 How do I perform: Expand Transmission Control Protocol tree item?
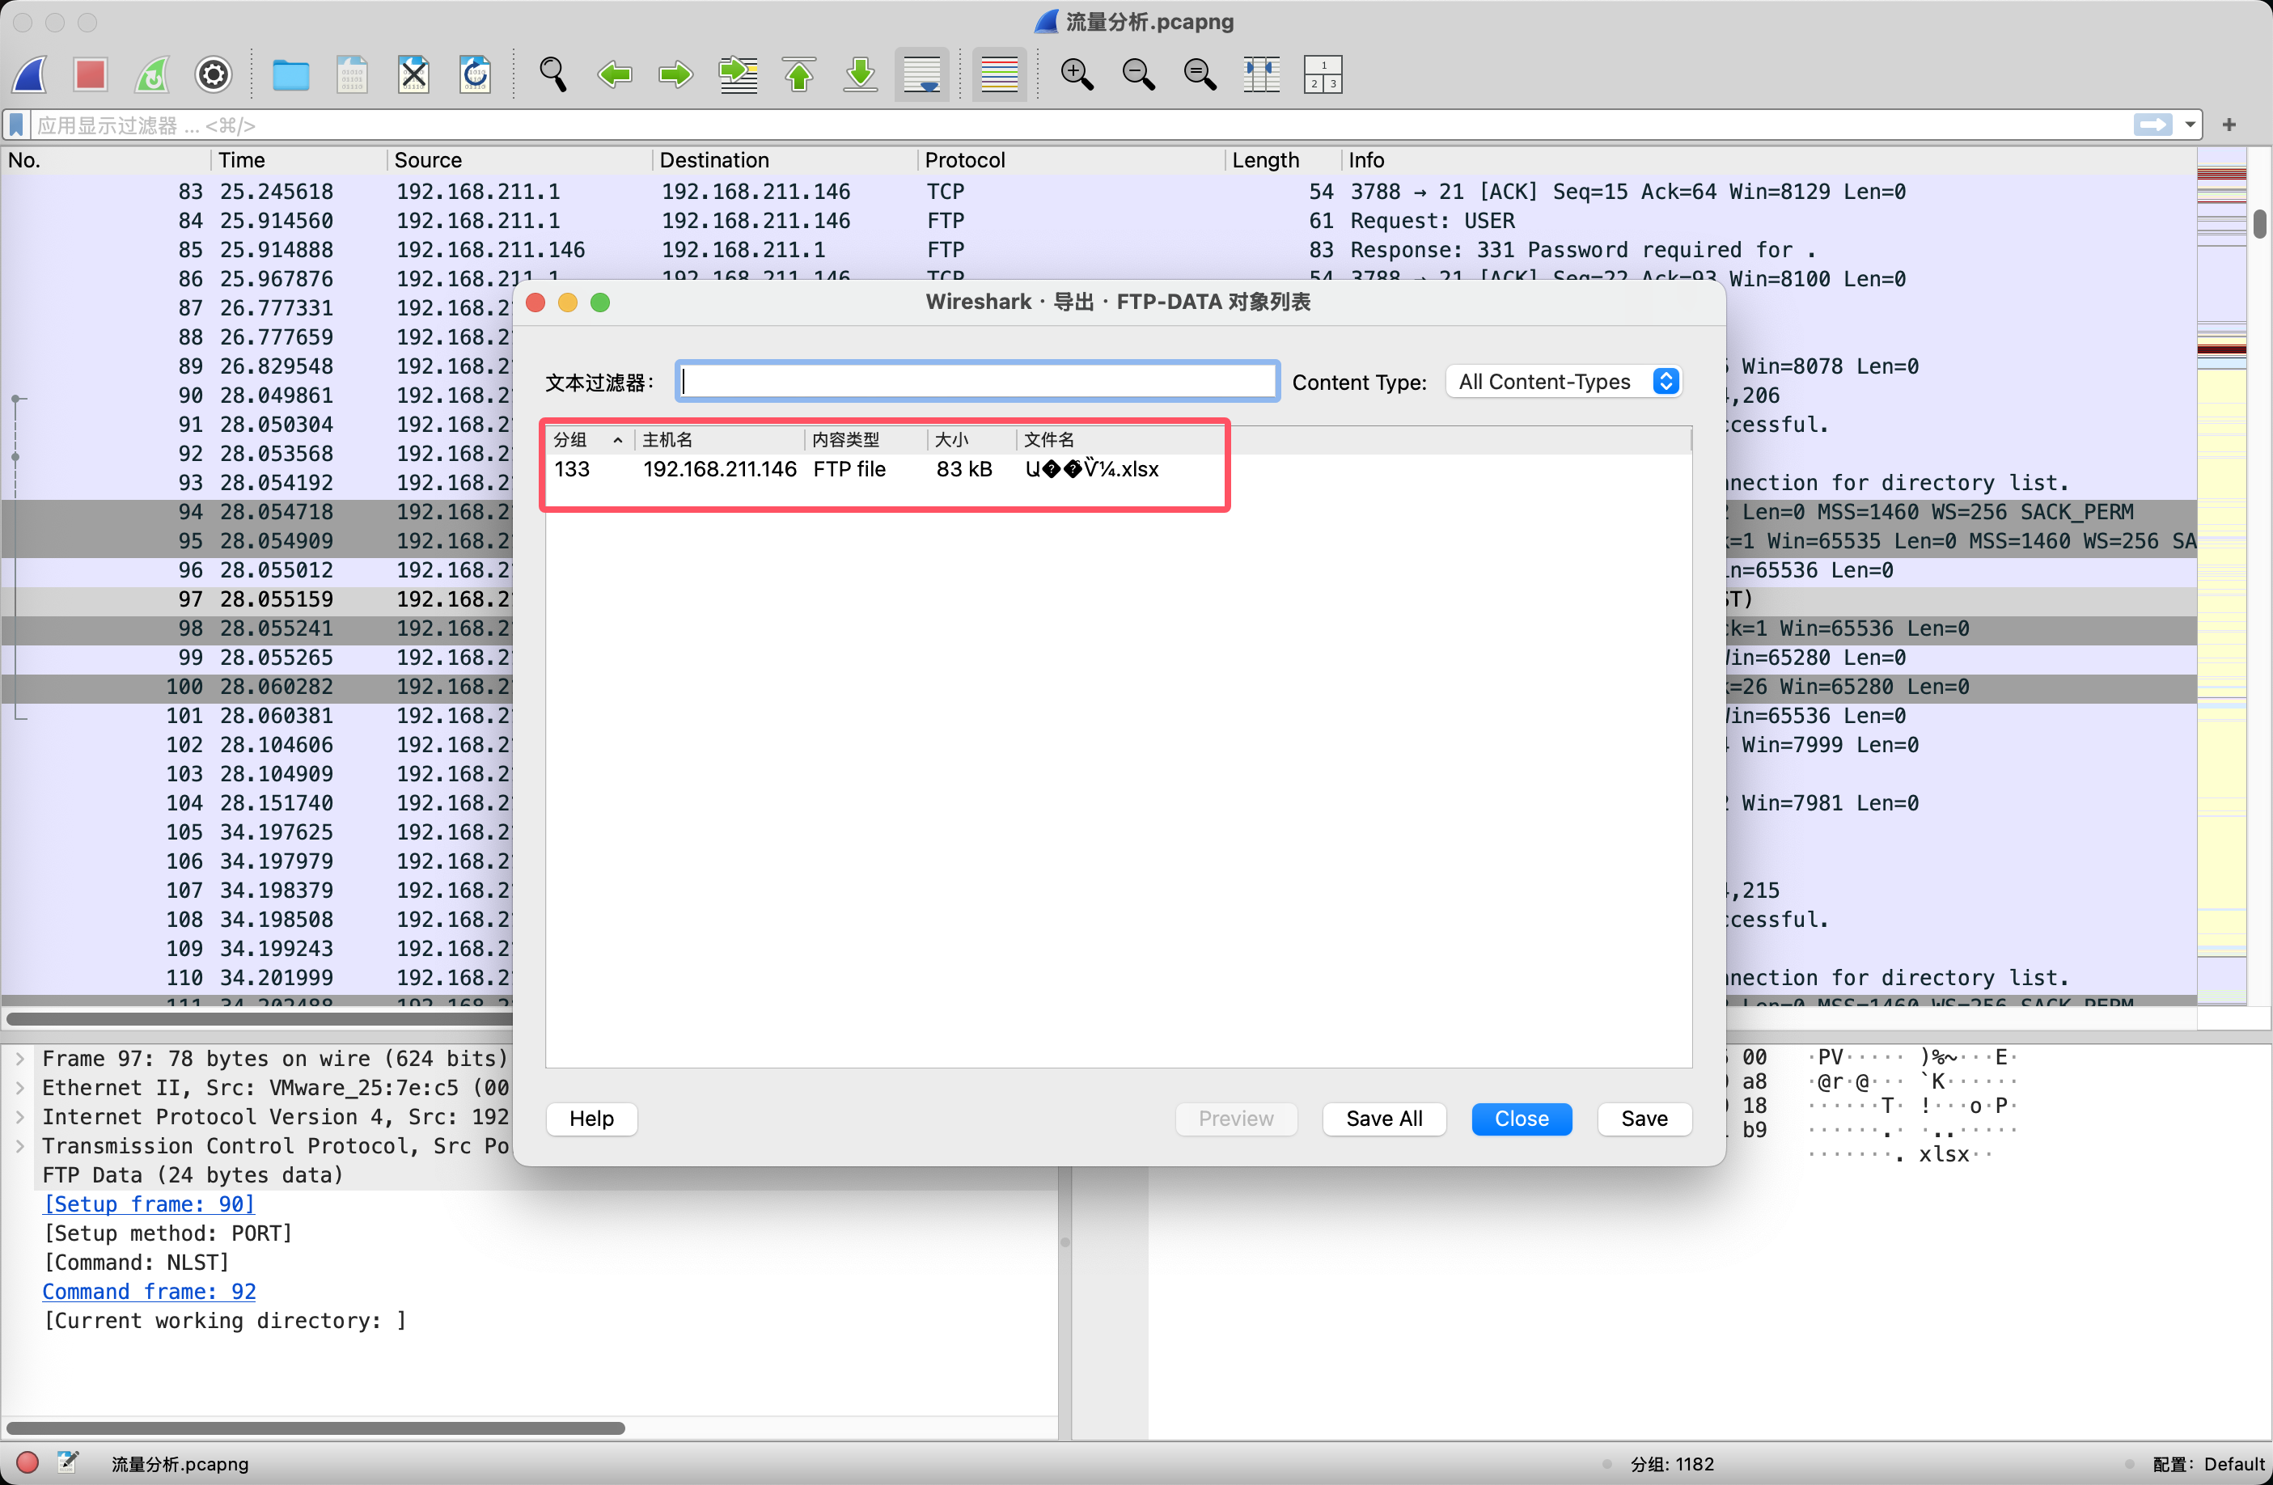coord(20,1146)
